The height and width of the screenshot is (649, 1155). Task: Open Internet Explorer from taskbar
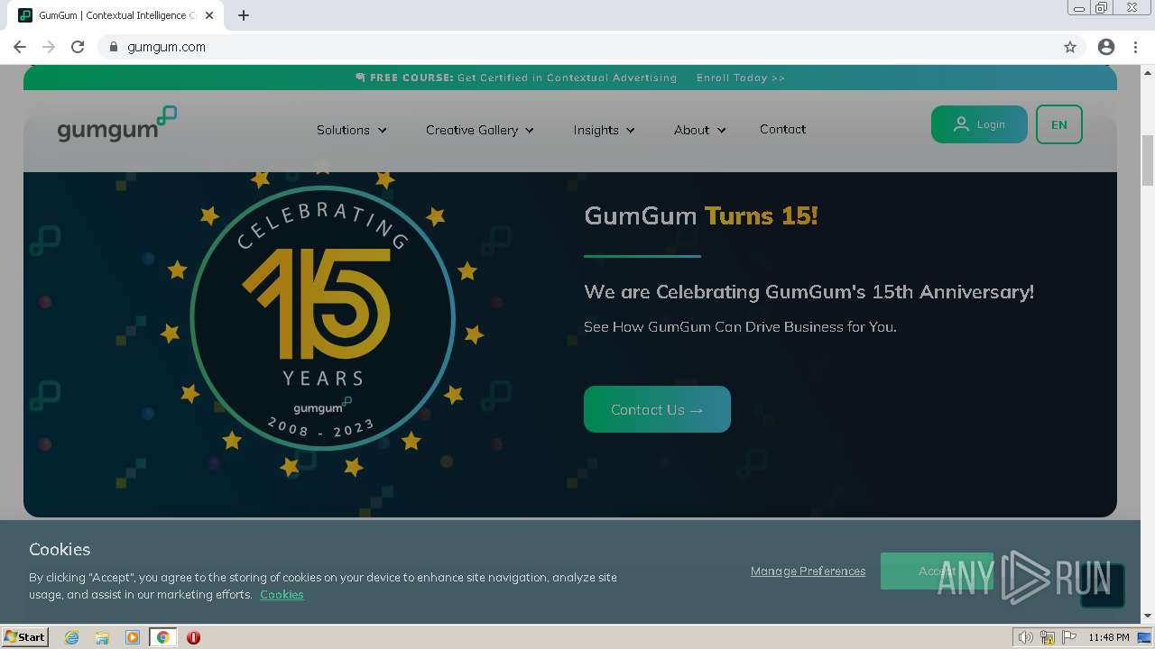pyautogui.click(x=72, y=637)
